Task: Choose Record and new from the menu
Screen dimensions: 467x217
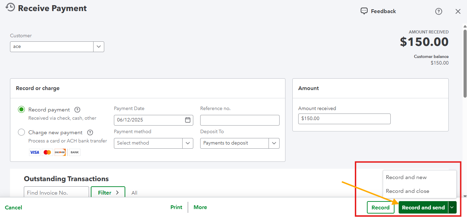Action: point(406,177)
